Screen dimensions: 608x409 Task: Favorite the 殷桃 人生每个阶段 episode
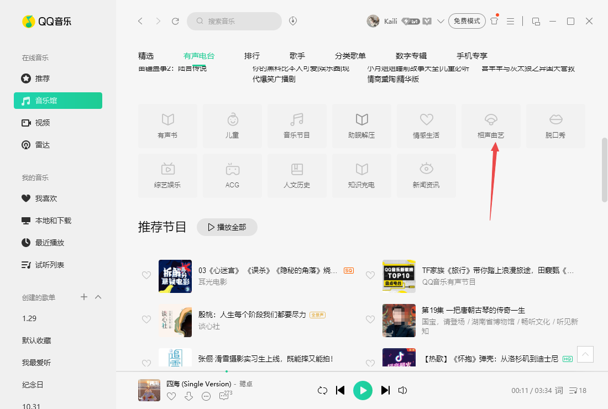tap(146, 319)
